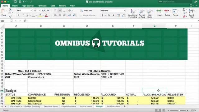
Task: Increase the font size with the large A
Action: pyautogui.click(x=43, y=11)
